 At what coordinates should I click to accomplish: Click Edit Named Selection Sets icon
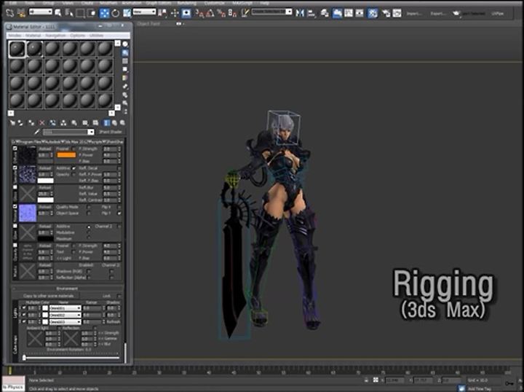(245, 13)
